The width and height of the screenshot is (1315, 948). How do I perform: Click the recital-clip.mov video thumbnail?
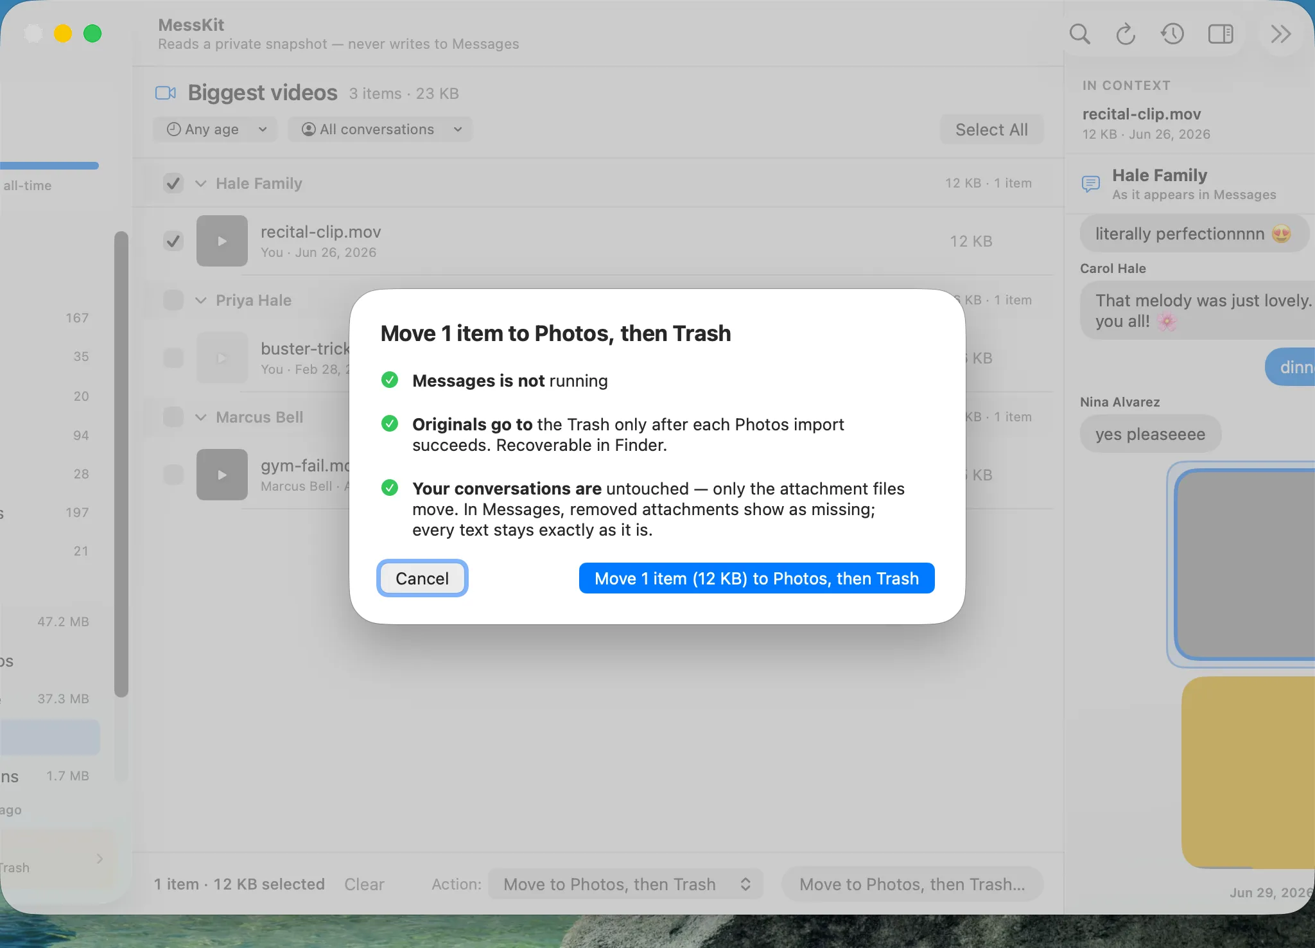point(222,241)
